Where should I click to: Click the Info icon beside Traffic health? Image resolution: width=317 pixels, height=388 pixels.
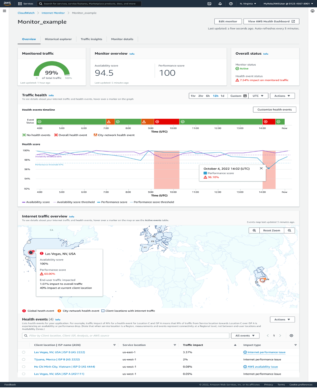tap(51, 95)
